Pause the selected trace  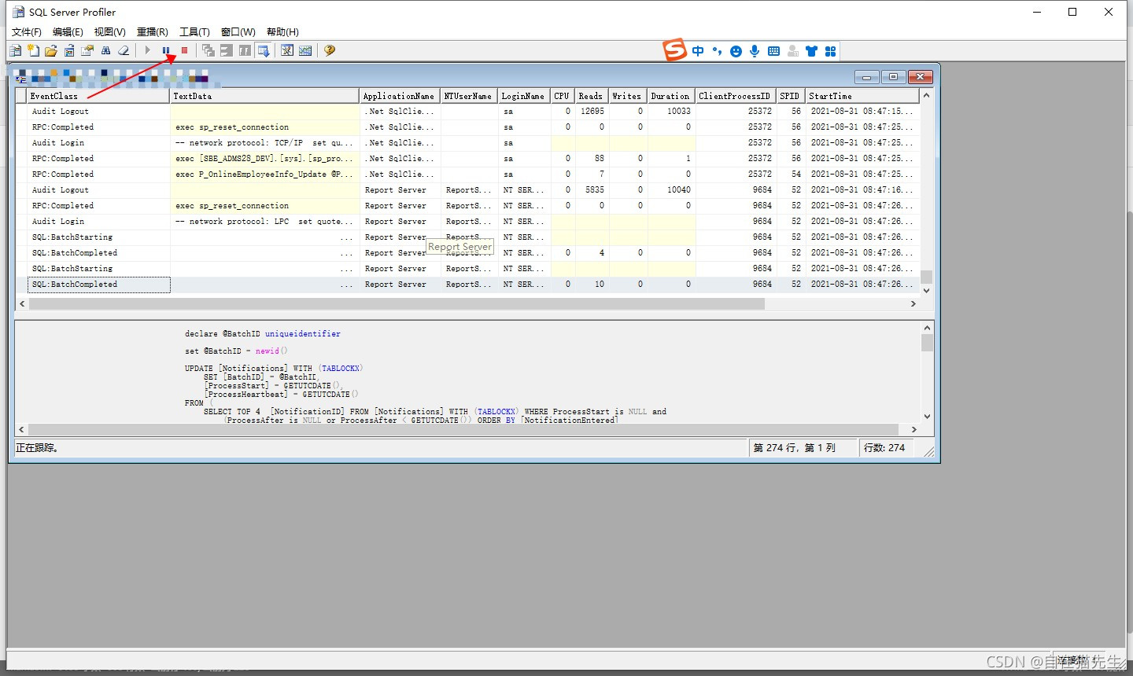point(166,50)
